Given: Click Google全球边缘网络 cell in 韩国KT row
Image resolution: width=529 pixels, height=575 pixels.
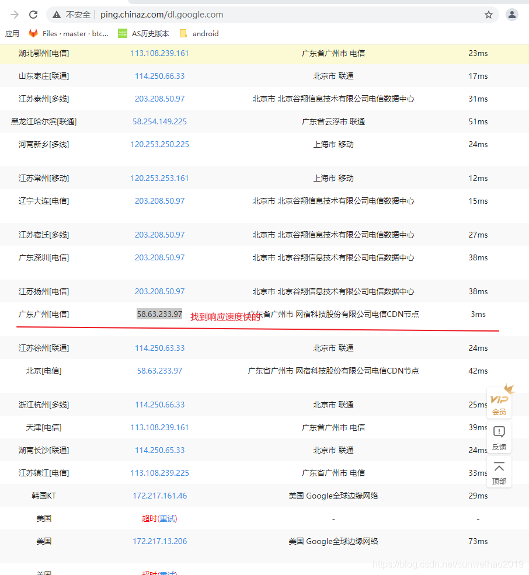Looking at the screenshot, I should [333, 496].
